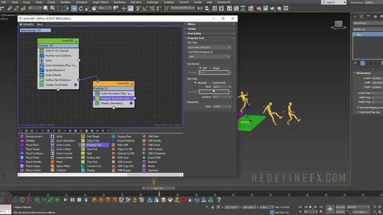The image size is (383, 215).
Task: Select the Mesh operator
Action: pyautogui.click(x=59, y=162)
